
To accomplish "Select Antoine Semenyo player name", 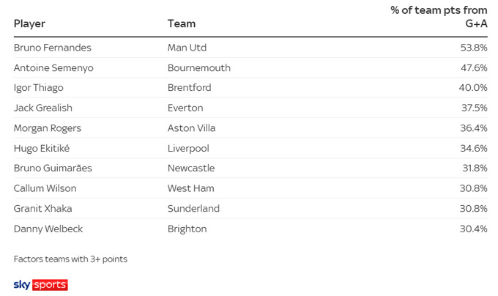I will point(53,68).
